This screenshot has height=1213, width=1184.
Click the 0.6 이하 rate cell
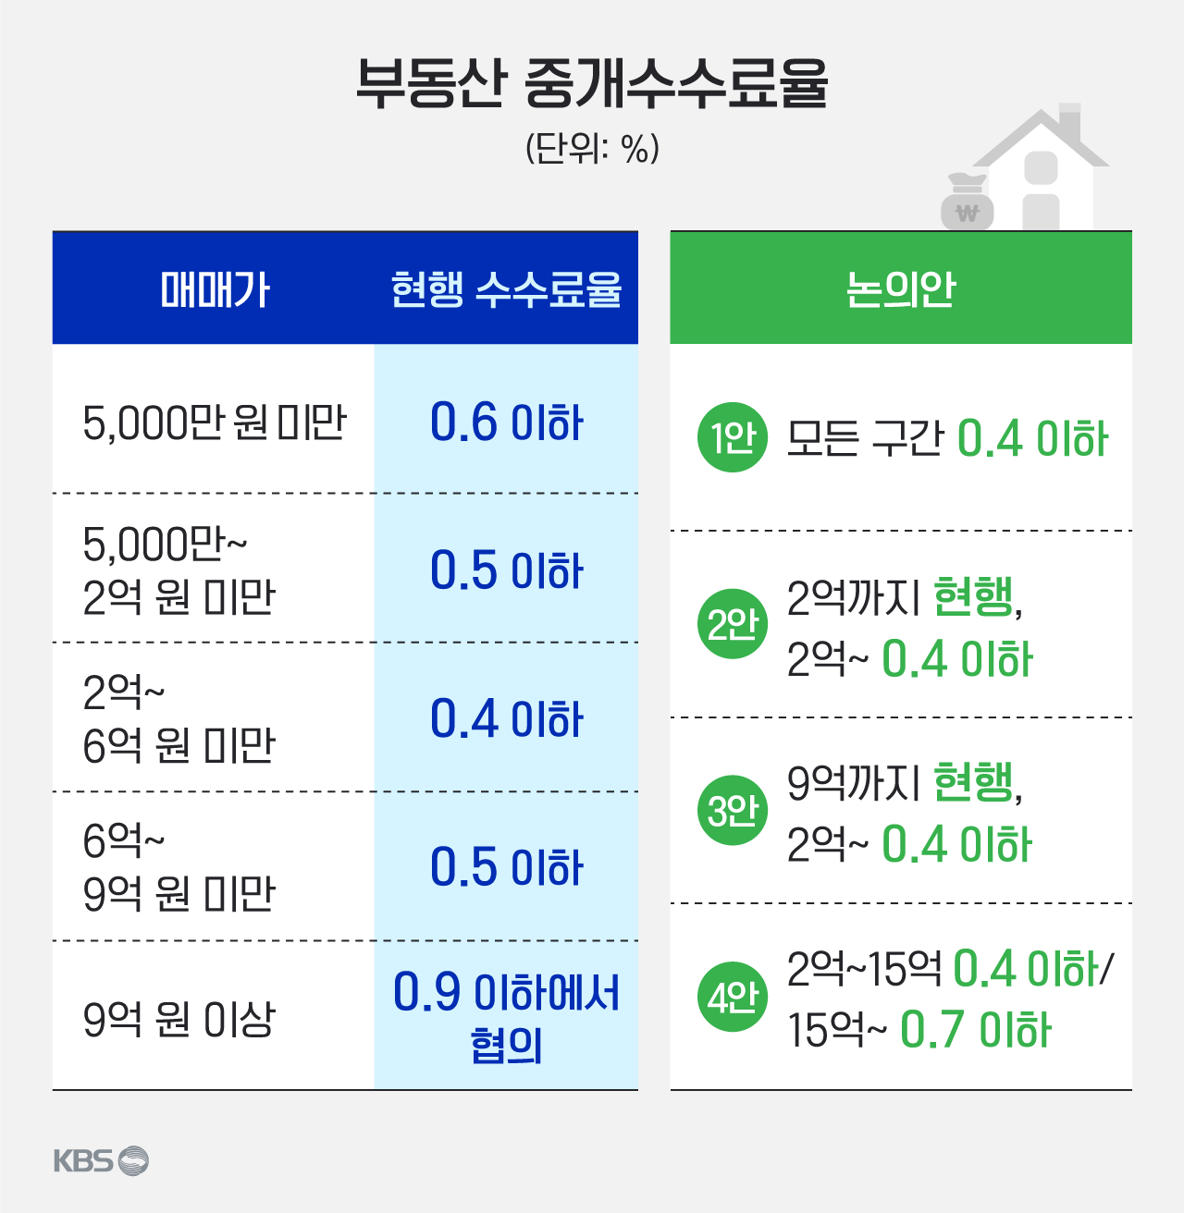(506, 423)
